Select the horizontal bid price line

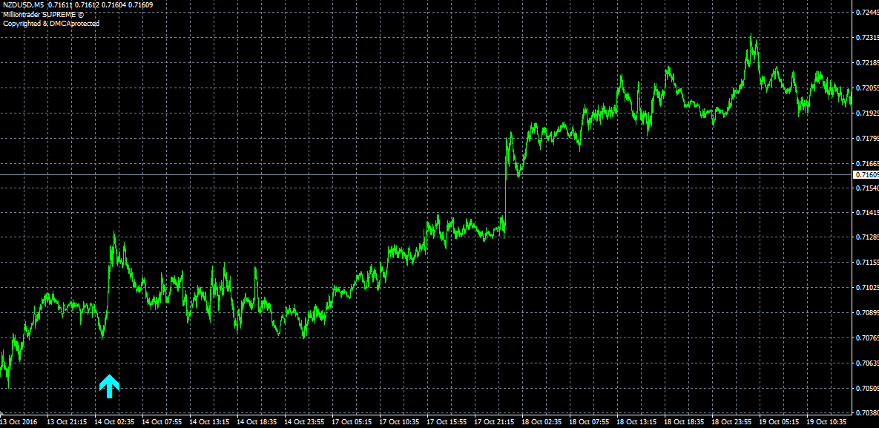tap(426, 175)
